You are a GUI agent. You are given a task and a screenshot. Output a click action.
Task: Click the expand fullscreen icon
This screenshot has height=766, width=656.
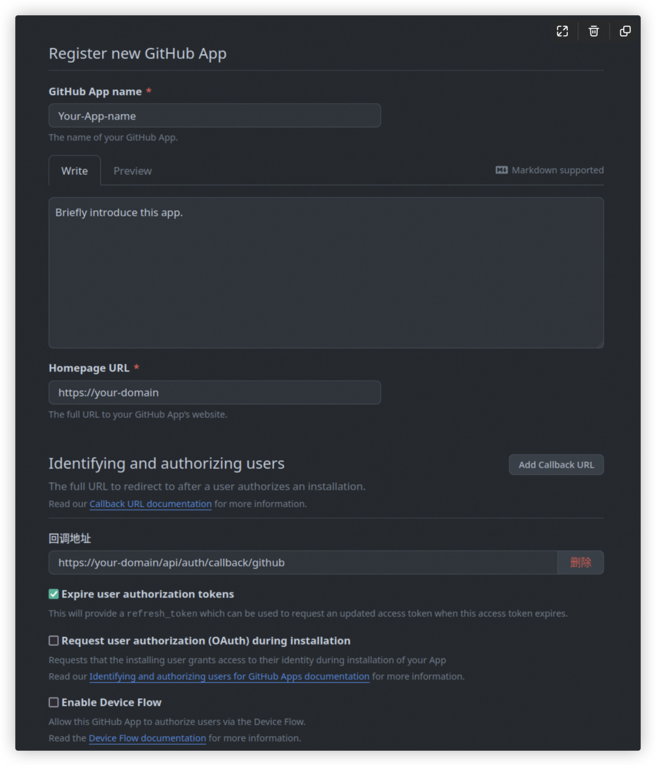click(562, 31)
